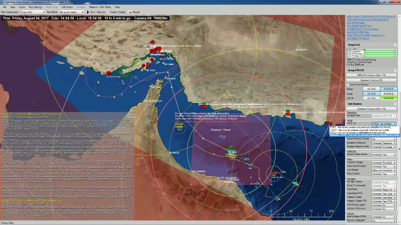Open the Time Compression dropdown

(x=33, y=12)
